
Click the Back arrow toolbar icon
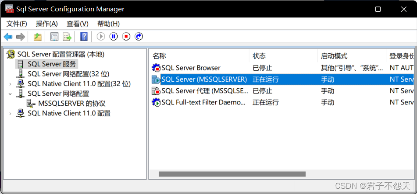click(8, 37)
